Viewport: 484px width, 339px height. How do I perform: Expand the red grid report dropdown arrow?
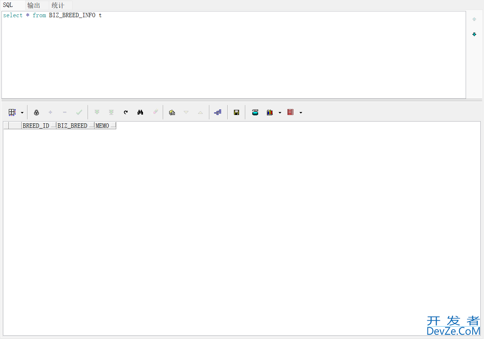tap(301, 113)
